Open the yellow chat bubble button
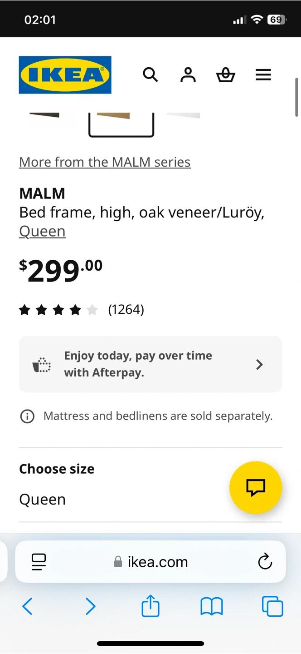301x654 pixels. click(256, 487)
